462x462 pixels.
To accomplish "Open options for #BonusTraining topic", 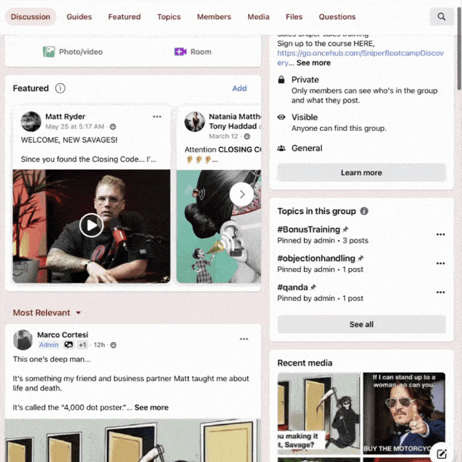I will [x=440, y=235].
